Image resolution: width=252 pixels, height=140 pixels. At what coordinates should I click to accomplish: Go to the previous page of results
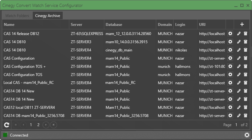coord(23,125)
